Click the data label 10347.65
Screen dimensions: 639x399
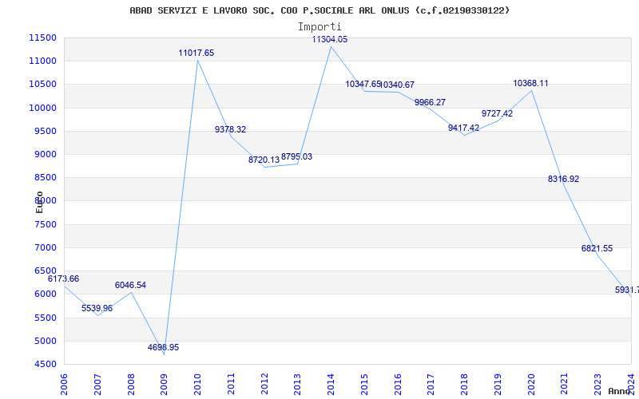tap(363, 85)
